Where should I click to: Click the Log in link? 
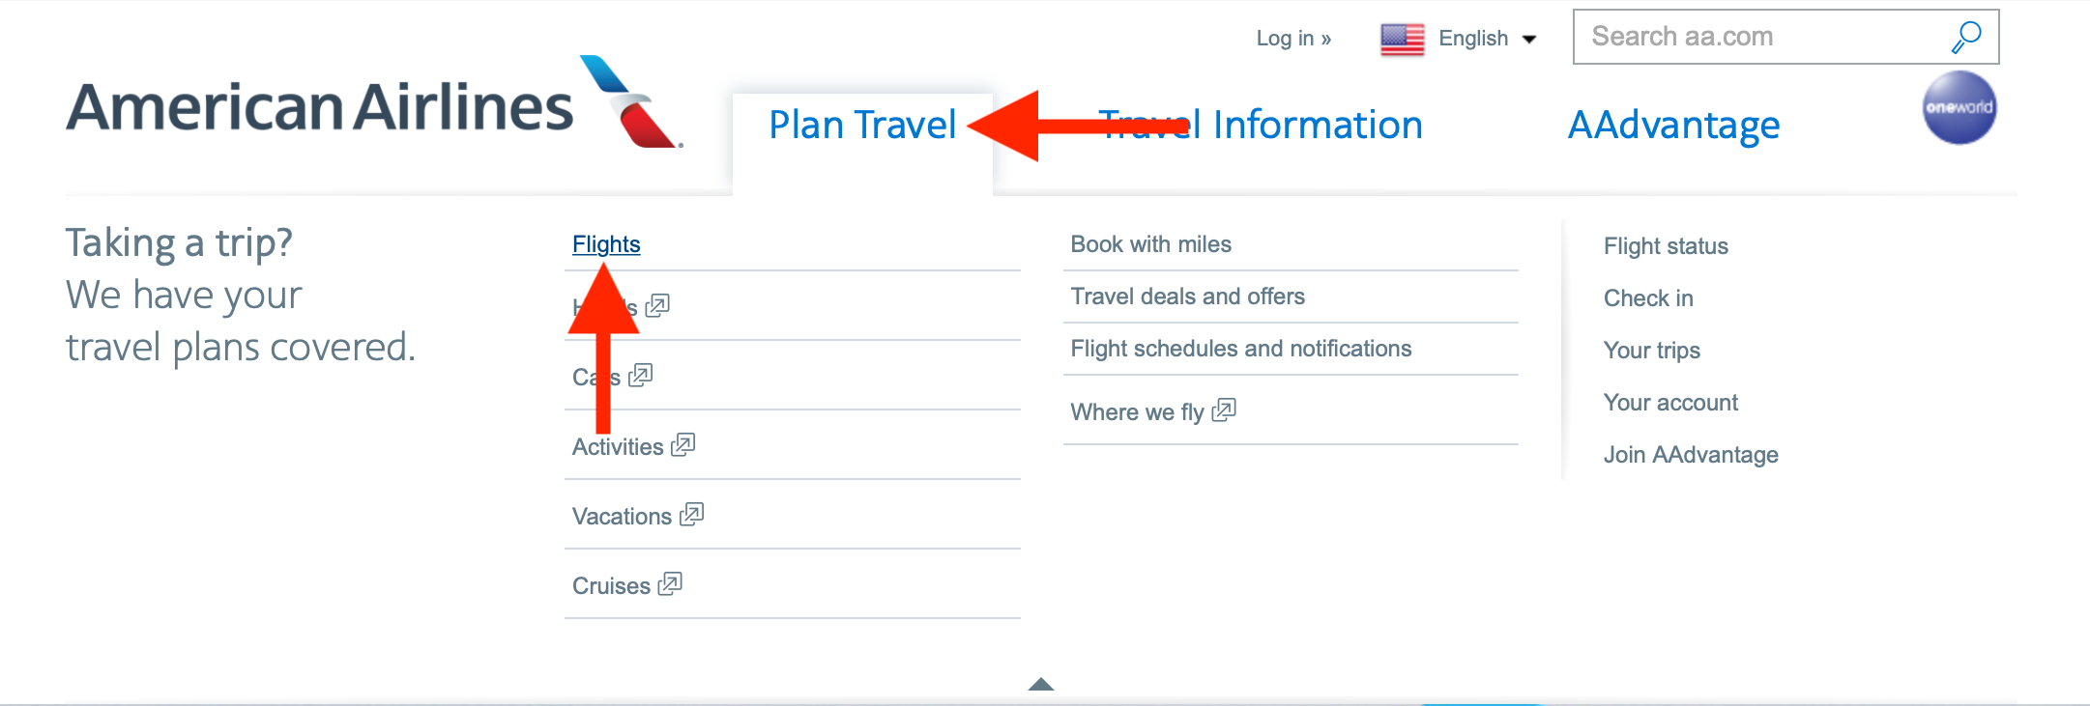[x=1293, y=39]
